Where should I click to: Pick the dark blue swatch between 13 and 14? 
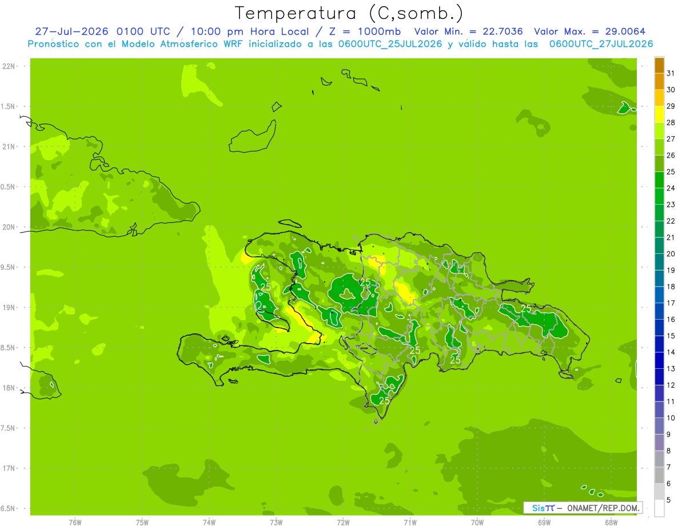[x=659, y=360]
